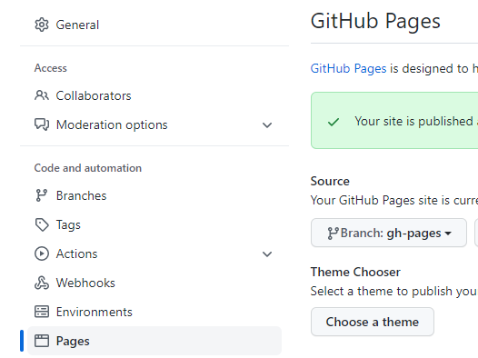This screenshot has height=358, width=478.
Task: Click the GitHub Pages page title
Action: coord(375,21)
